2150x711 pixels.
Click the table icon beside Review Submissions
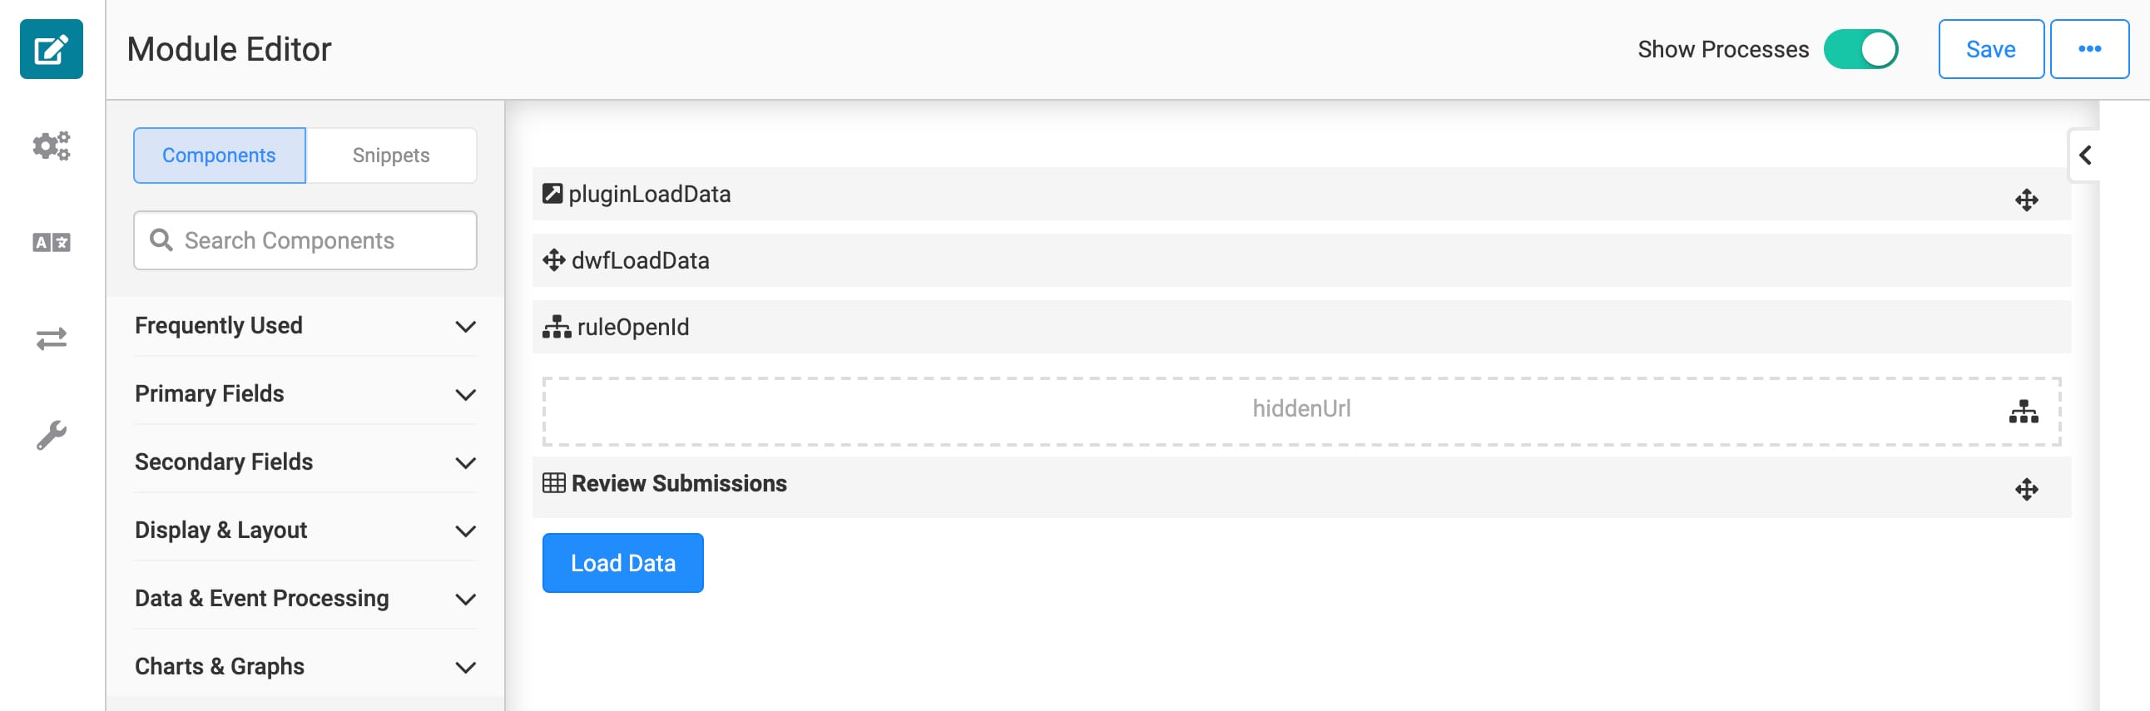(x=553, y=483)
